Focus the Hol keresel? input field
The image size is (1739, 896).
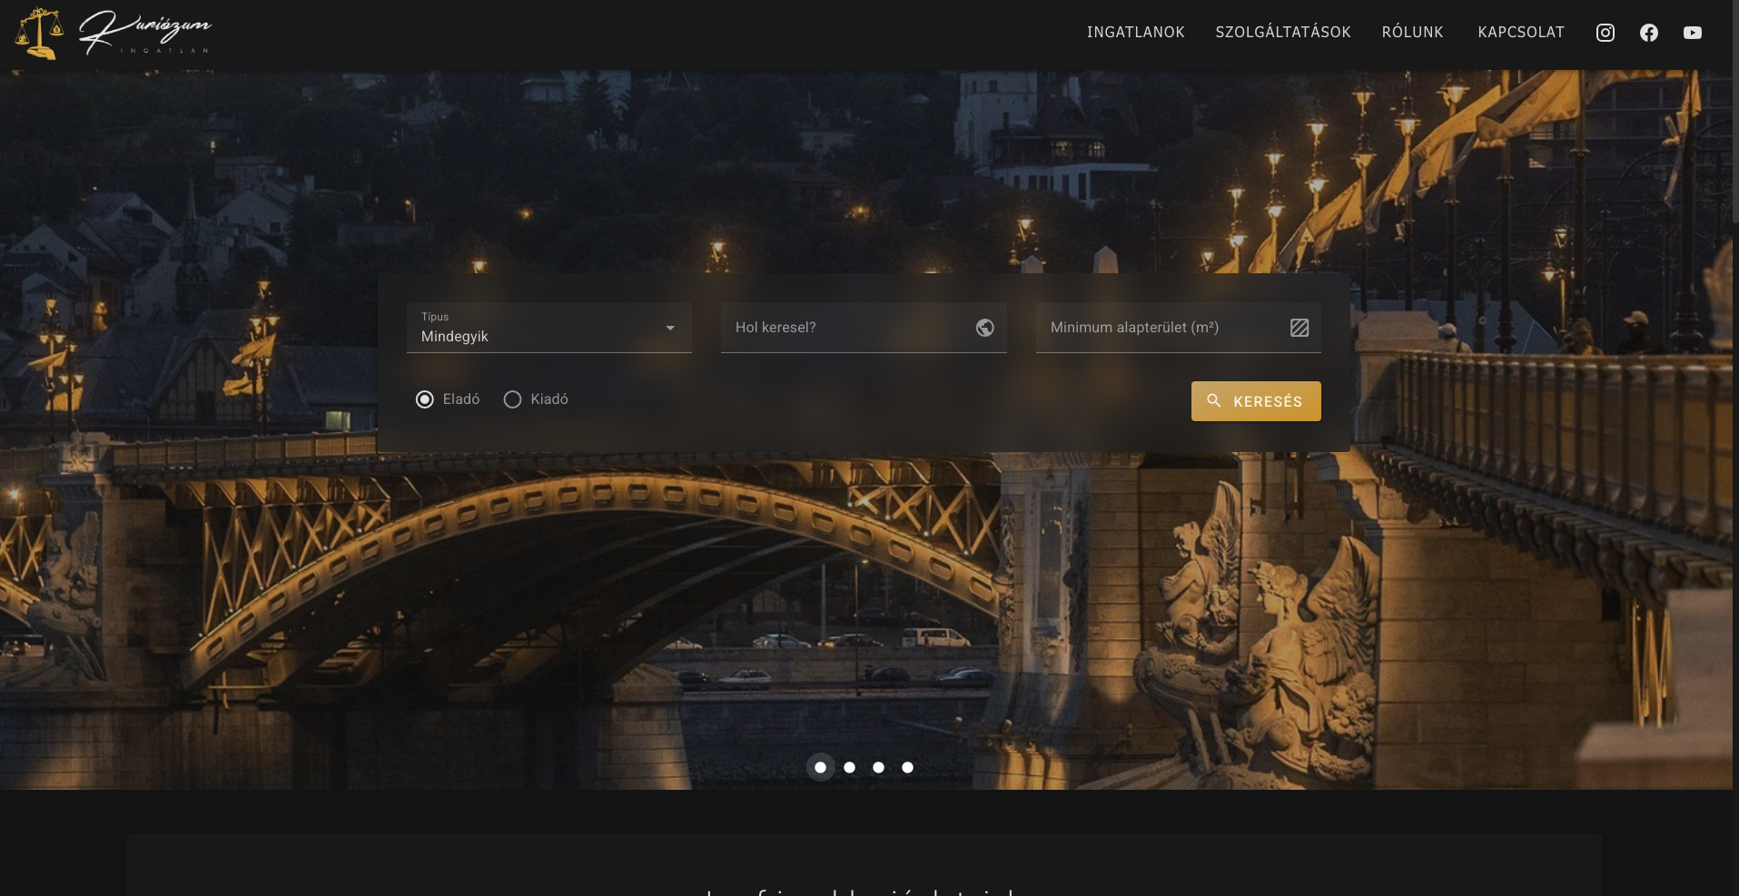click(x=849, y=328)
